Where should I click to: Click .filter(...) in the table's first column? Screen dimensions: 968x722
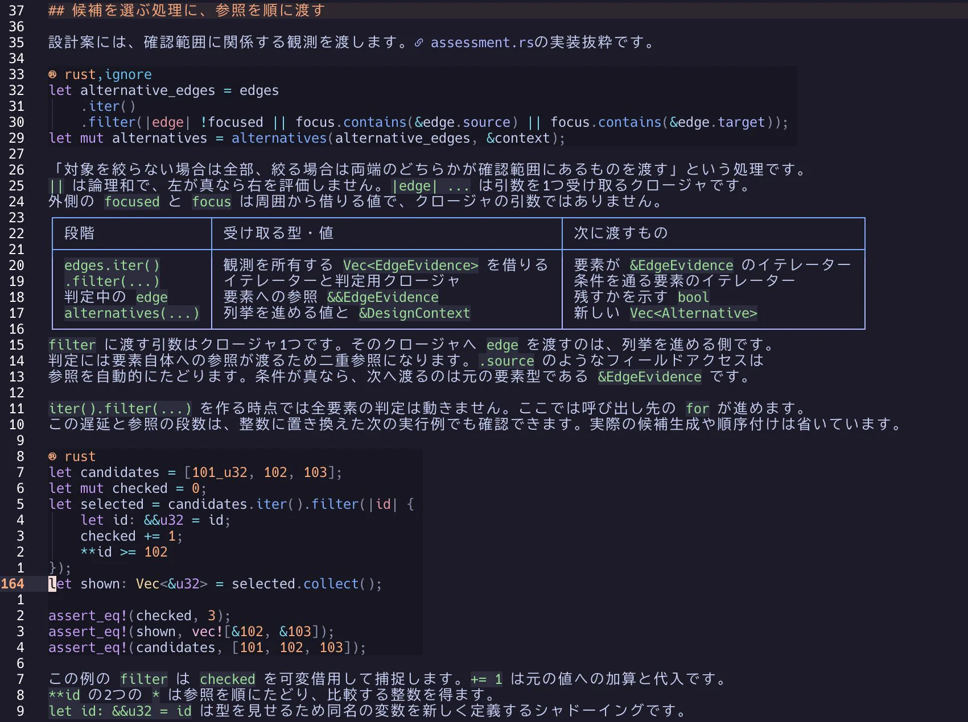point(112,281)
